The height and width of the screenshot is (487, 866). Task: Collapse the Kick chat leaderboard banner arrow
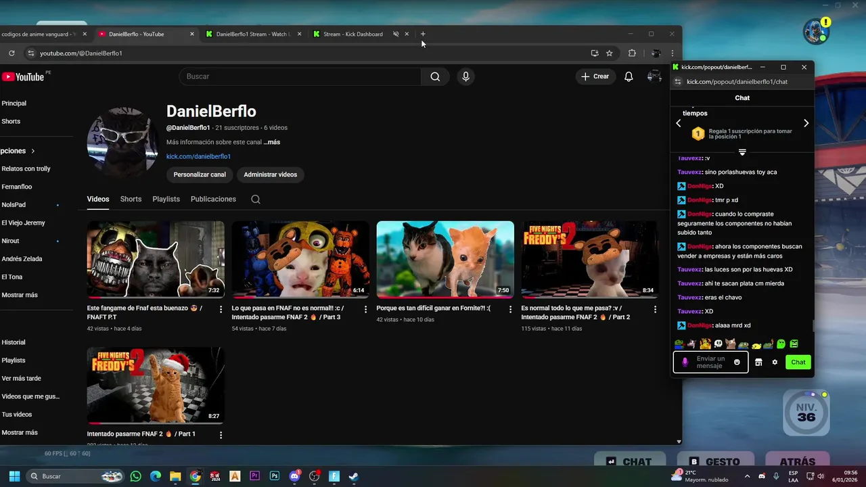coord(742,152)
